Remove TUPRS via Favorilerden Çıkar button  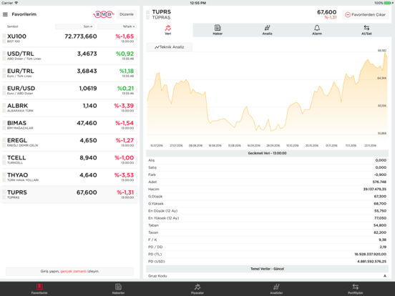coord(365,14)
